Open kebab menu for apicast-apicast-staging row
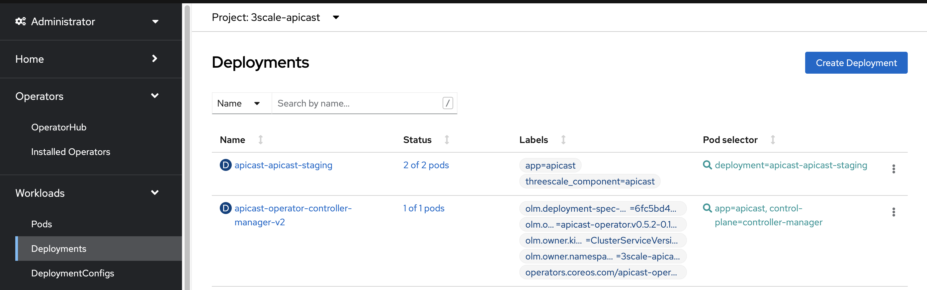 [x=893, y=169]
